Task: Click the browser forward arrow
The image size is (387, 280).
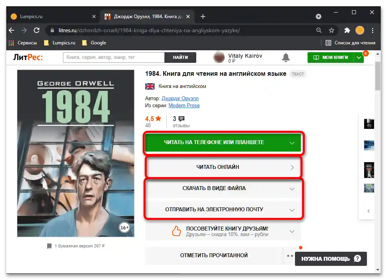Action: 24,30
